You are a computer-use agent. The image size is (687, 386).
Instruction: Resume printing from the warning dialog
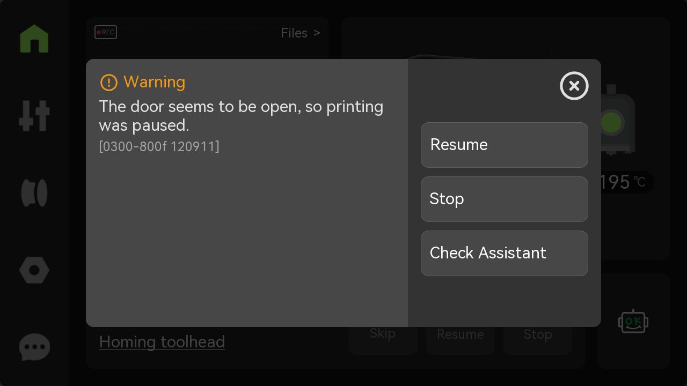505,145
